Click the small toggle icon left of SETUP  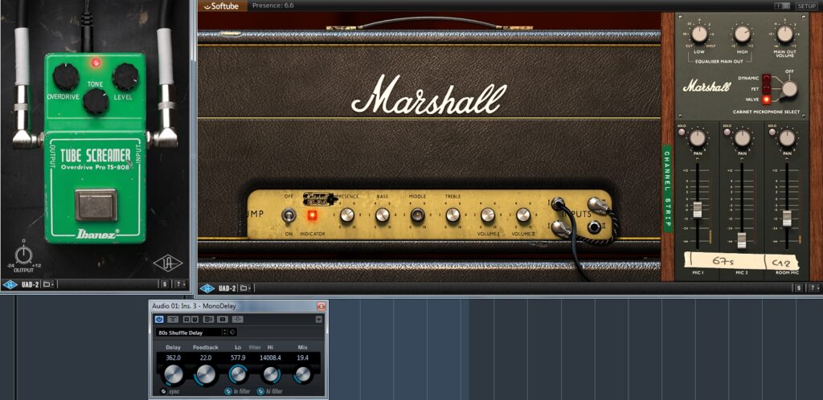[x=782, y=6]
